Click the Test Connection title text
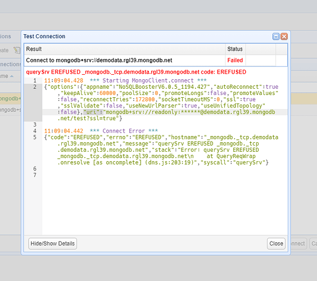This screenshot has width=317, height=281. [x=44, y=37]
